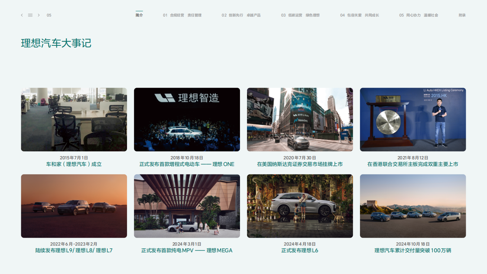
Task: Click caption 正式发布理想L6
Action: click(x=300, y=251)
